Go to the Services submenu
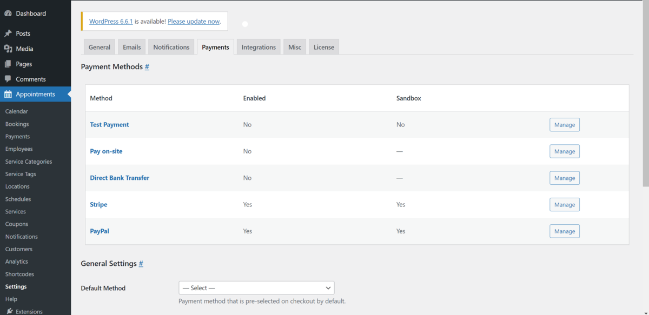The image size is (649, 315). [16, 212]
